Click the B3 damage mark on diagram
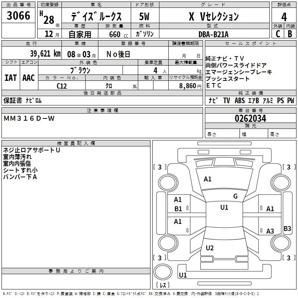This screenshot has height=298, width=298. click(287, 228)
